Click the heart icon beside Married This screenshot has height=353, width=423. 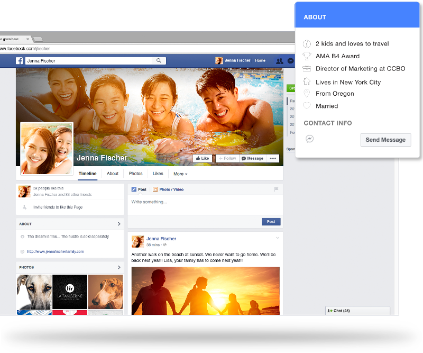tap(307, 106)
